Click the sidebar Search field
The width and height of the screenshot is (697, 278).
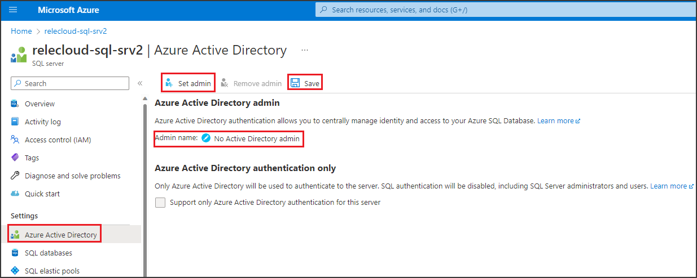[70, 83]
